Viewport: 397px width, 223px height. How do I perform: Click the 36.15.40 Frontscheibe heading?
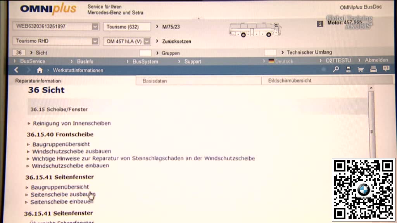click(60, 134)
